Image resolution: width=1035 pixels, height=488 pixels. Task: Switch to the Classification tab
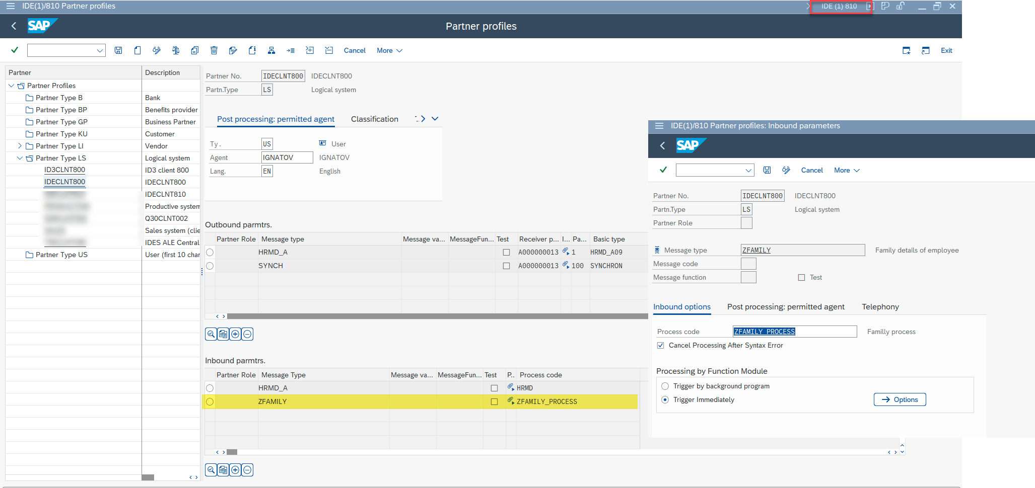tap(374, 119)
